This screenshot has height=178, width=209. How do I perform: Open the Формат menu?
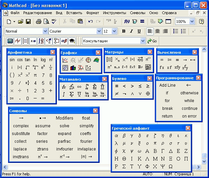pyautogui.click(x=93, y=13)
